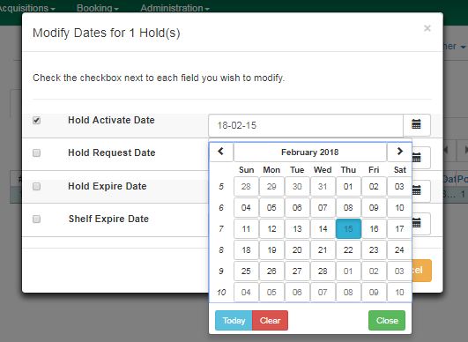Open calendar for Hold Activate Date
This screenshot has height=342, width=468.
[x=417, y=125]
